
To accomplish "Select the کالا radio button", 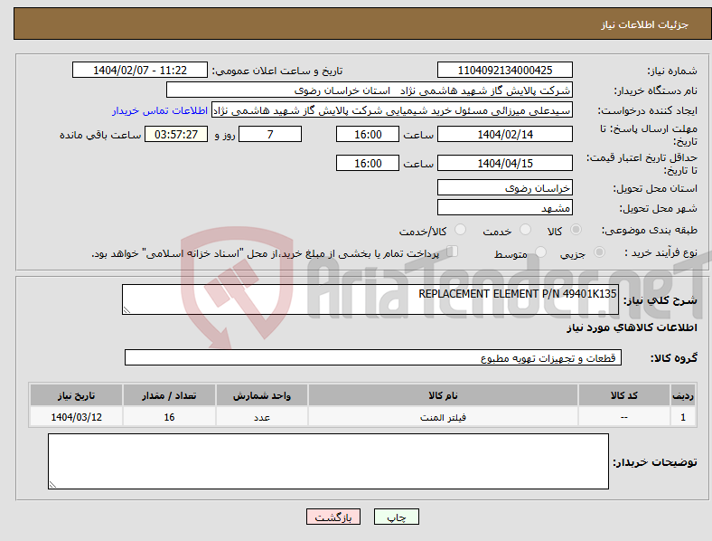I will tap(576, 230).
